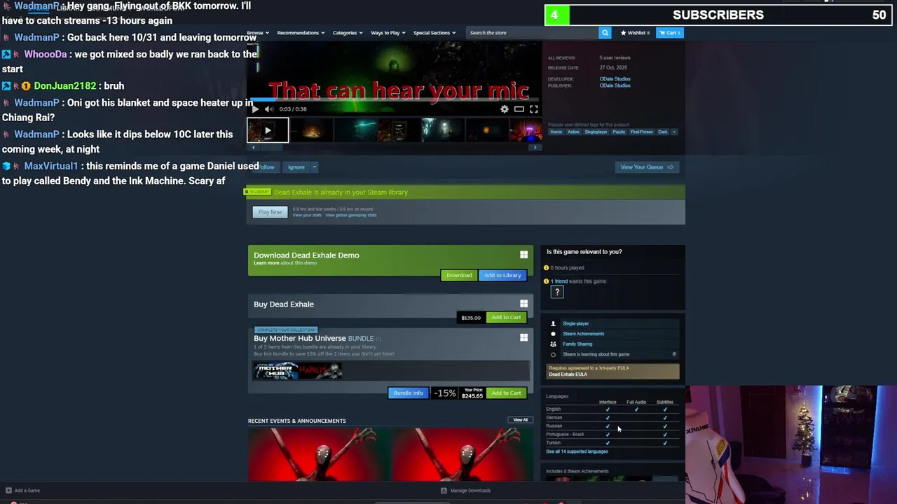This screenshot has width=897, height=504.
Task: Select the trailer thumbnail with play icon
Action: pos(268,130)
